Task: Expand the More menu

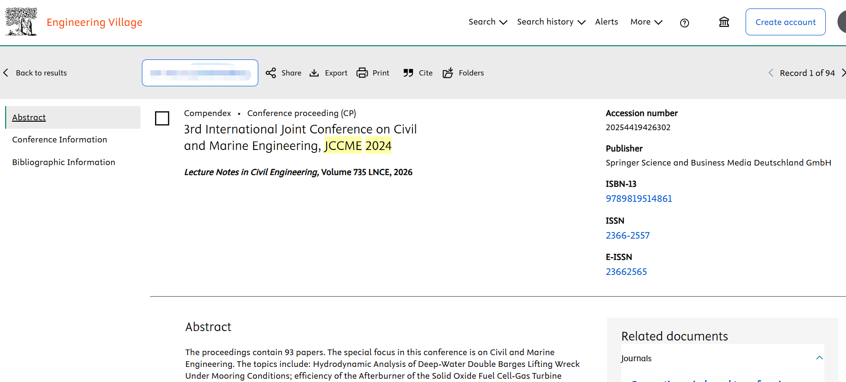Action: (x=646, y=22)
